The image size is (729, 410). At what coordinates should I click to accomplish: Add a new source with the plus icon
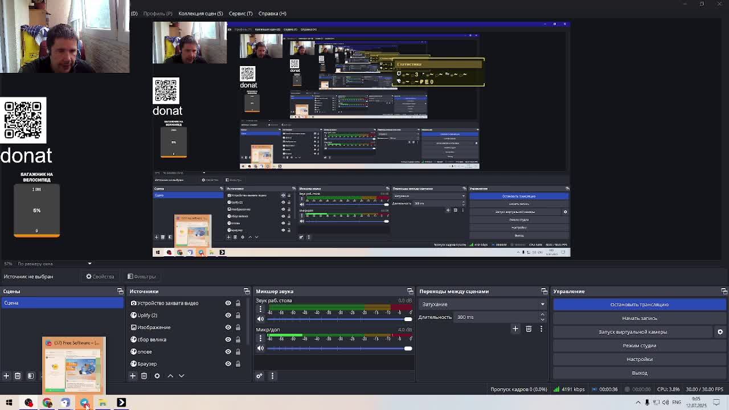(x=133, y=376)
